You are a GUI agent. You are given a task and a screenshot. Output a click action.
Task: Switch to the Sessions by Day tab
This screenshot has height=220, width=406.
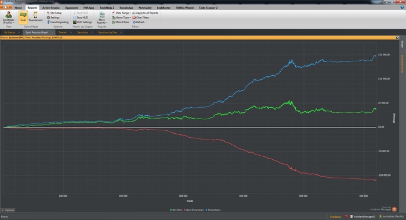[108, 32]
